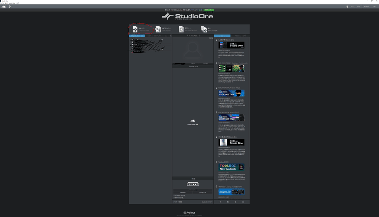379x217 pixels.
Task: Open the second black Studio One banner
Action: 232,142
